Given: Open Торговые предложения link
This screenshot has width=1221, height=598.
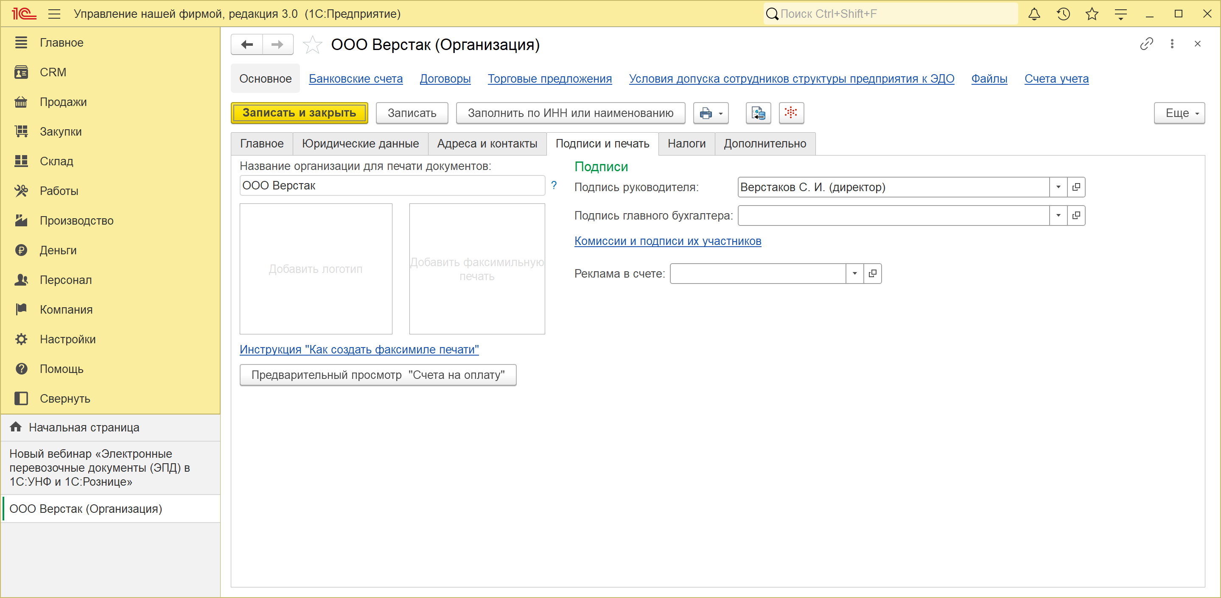Looking at the screenshot, I should coord(550,79).
